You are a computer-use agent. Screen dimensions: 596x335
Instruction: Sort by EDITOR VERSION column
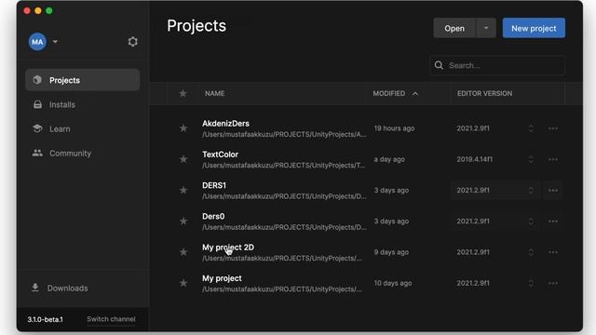[484, 93]
